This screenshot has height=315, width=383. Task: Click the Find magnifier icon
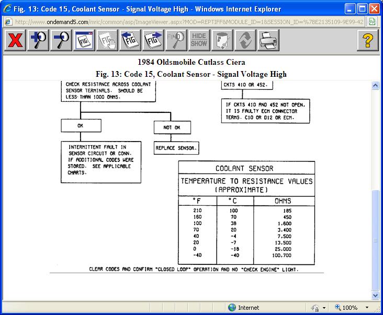[176, 40]
